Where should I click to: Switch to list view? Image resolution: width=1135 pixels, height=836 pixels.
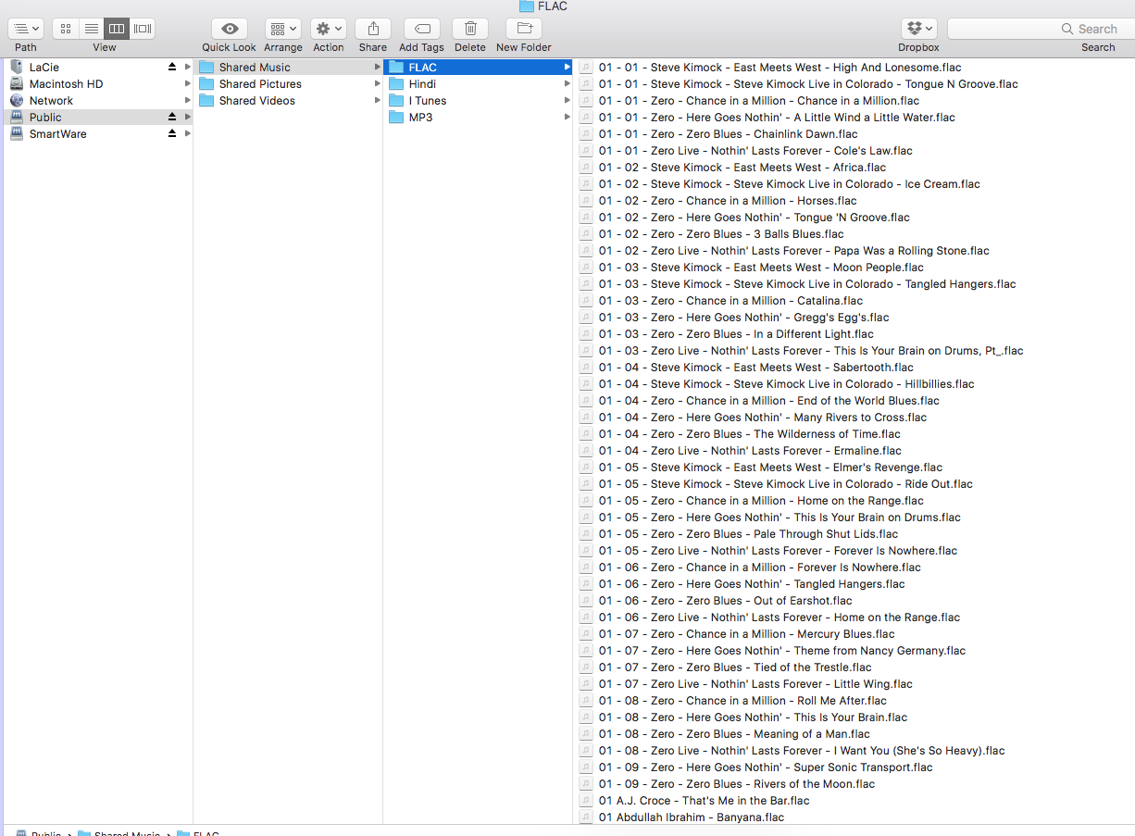[92, 29]
